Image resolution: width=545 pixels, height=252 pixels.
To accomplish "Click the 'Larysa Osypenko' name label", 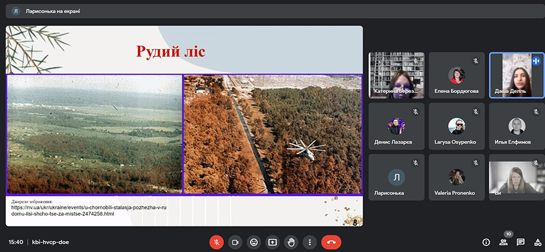I will pos(455,142).
